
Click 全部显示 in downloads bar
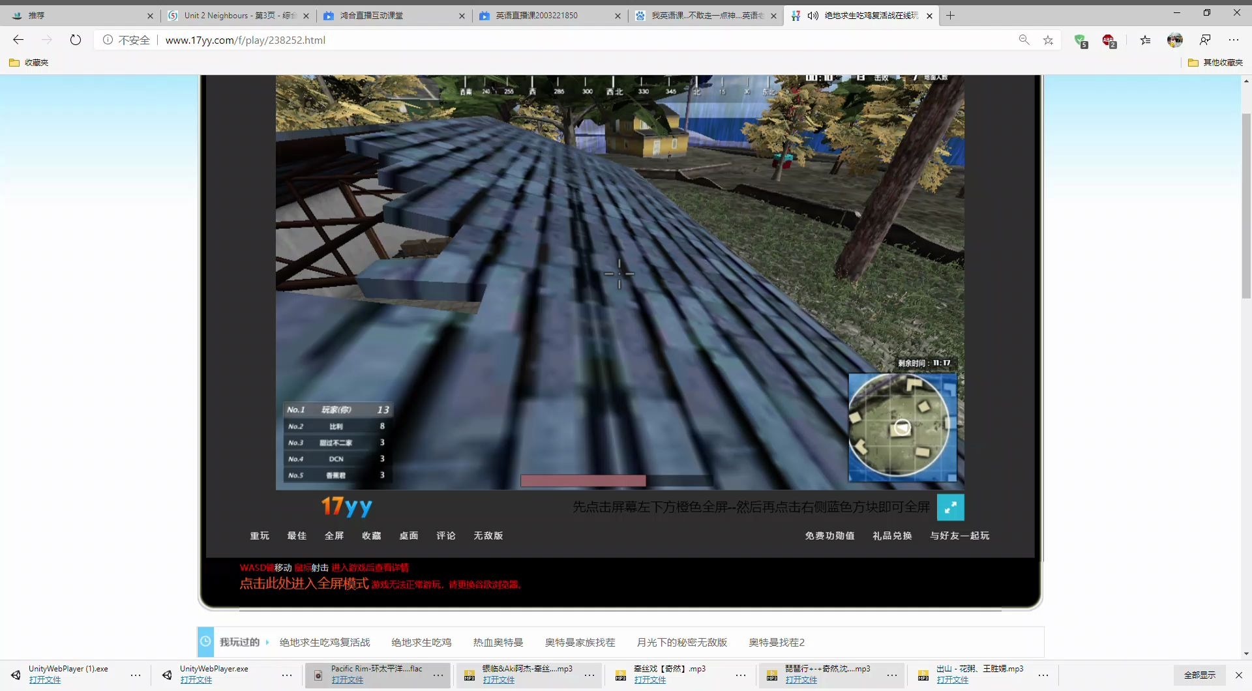coord(1200,675)
